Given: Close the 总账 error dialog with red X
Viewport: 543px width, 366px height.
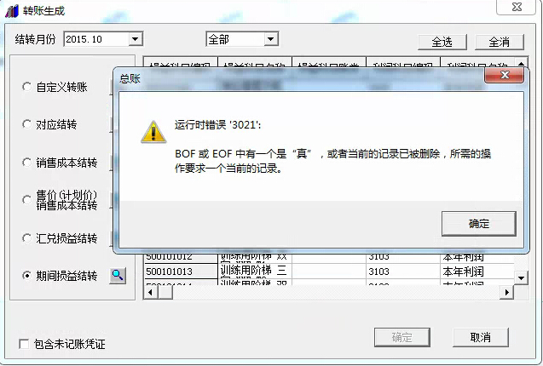Looking at the screenshot, I should [505, 75].
